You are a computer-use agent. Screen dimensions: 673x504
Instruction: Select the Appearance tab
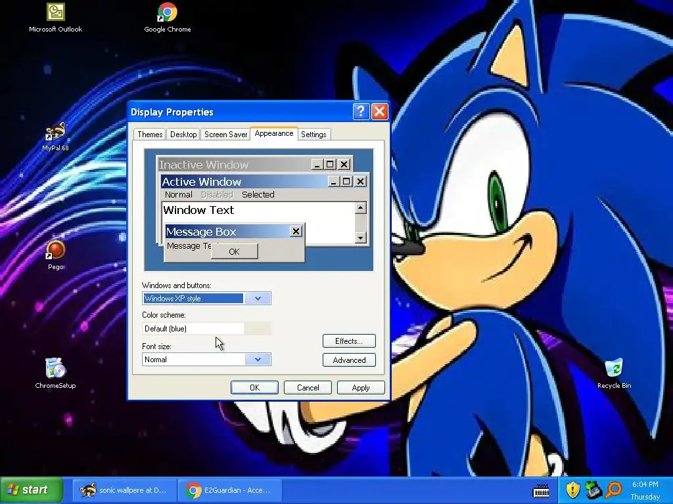[x=274, y=133]
